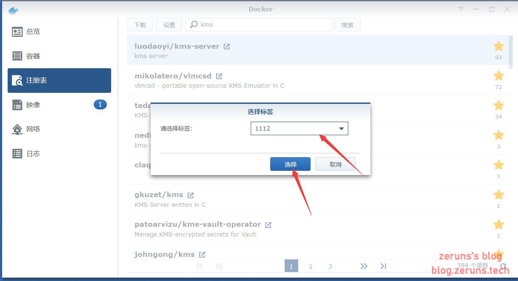Open external link icon beside mikolatero/vlmcsd
518x281 pixels.
coord(219,76)
